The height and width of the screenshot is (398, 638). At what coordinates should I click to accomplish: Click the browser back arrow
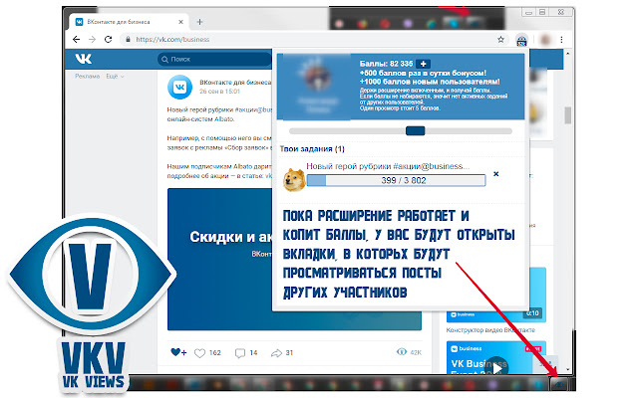(76, 40)
